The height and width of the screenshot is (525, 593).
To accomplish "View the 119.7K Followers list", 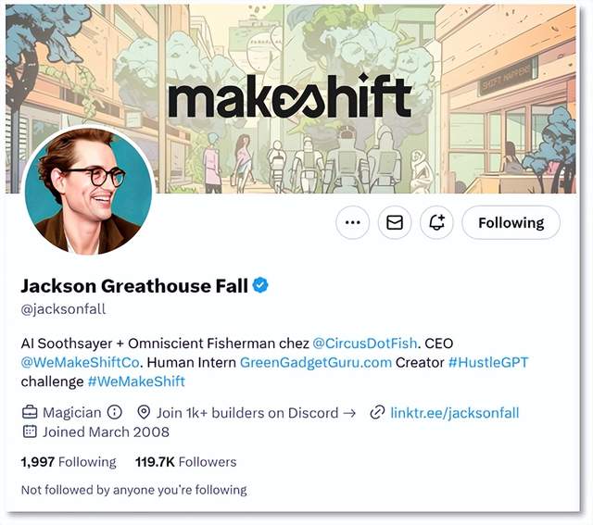I will pyautogui.click(x=185, y=461).
